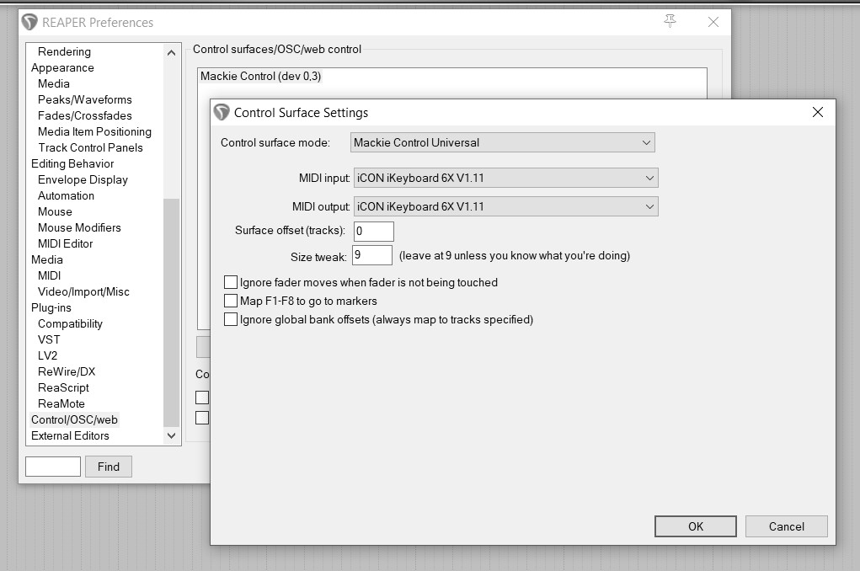Click the Size tweak input field
Screen dimensions: 860x571
(371, 255)
